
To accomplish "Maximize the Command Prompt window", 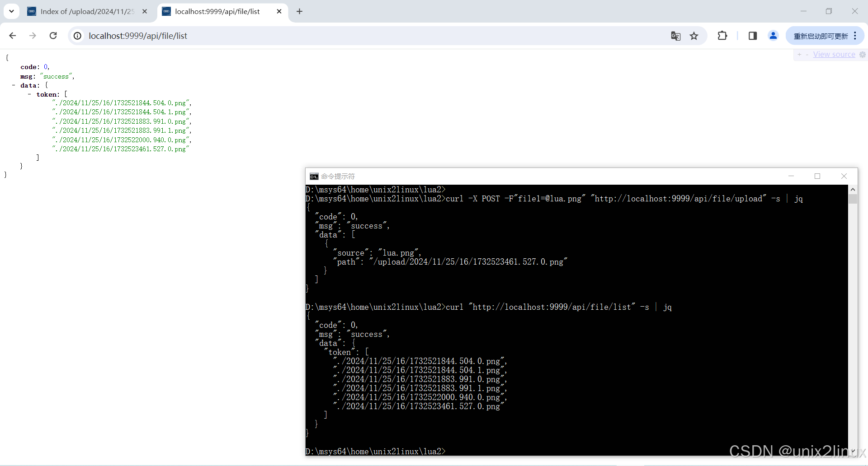I will pyautogui.click(x=817, y=176).
